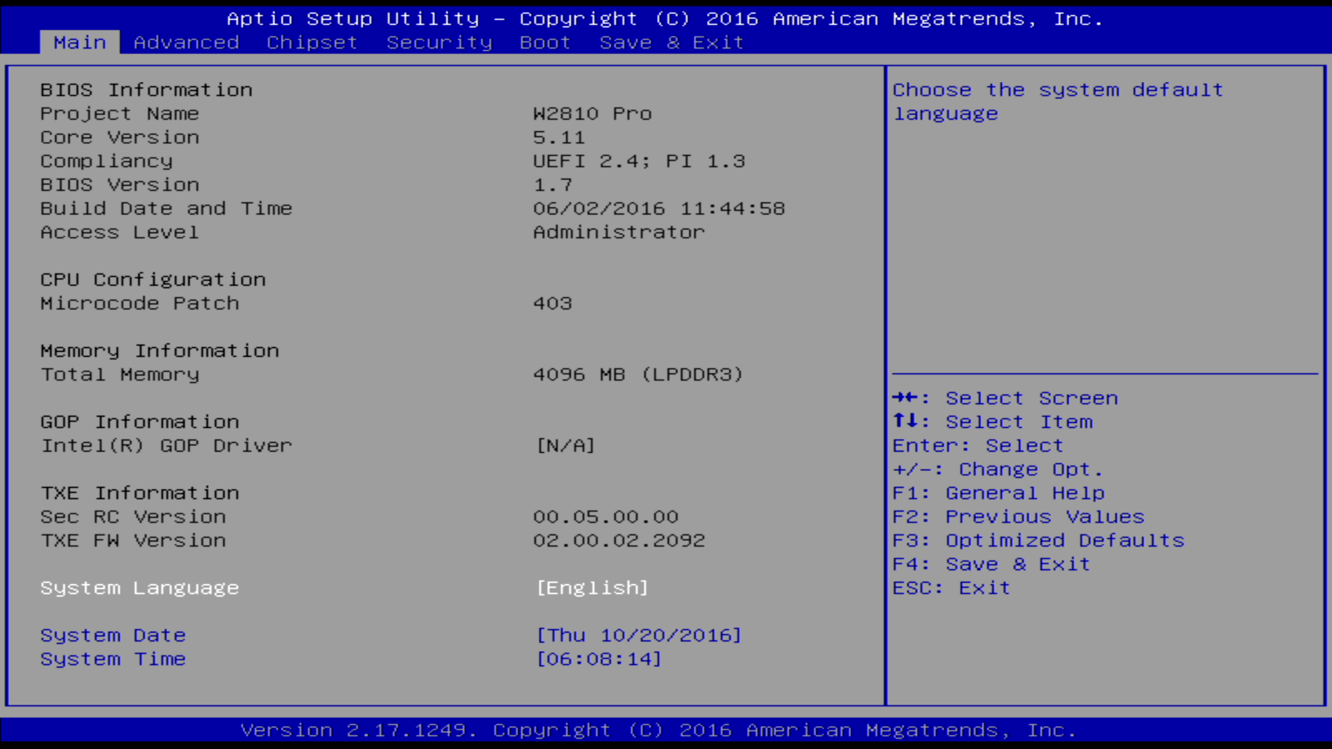Select the System Language label
This screenshot has height=749, width=1332.
139,588
